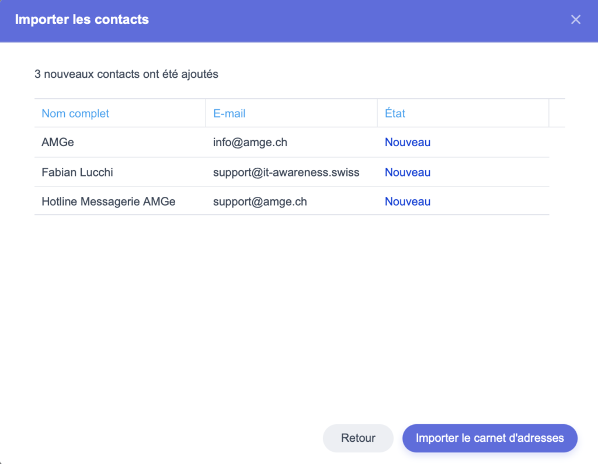The height and width of the screenshot is (464, 598).
Task: Select the info@amge.ch email cell
Action: click(250, 143)
